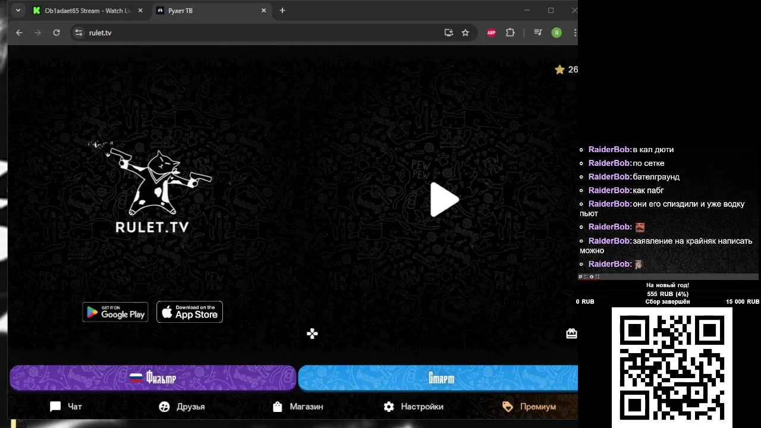Click the shopping bag icon beside Магазин
The image size is (761, 428).
277,407
